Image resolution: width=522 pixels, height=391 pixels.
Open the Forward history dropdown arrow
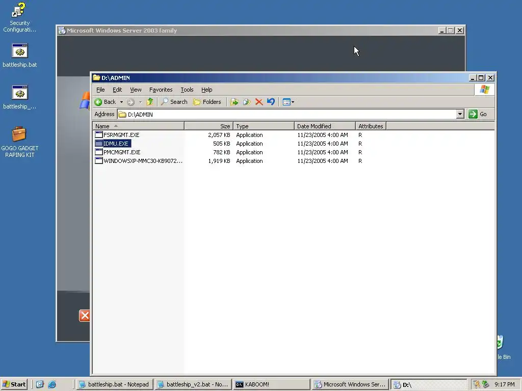(140, 102)
